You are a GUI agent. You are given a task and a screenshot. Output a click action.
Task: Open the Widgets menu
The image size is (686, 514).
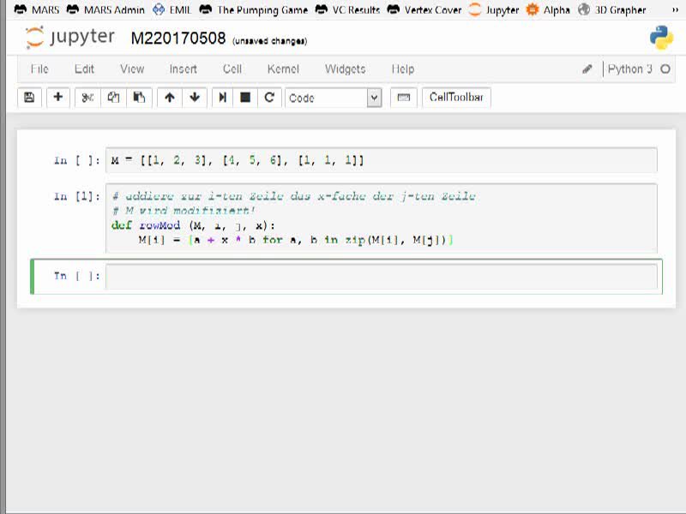click(346, 69)
